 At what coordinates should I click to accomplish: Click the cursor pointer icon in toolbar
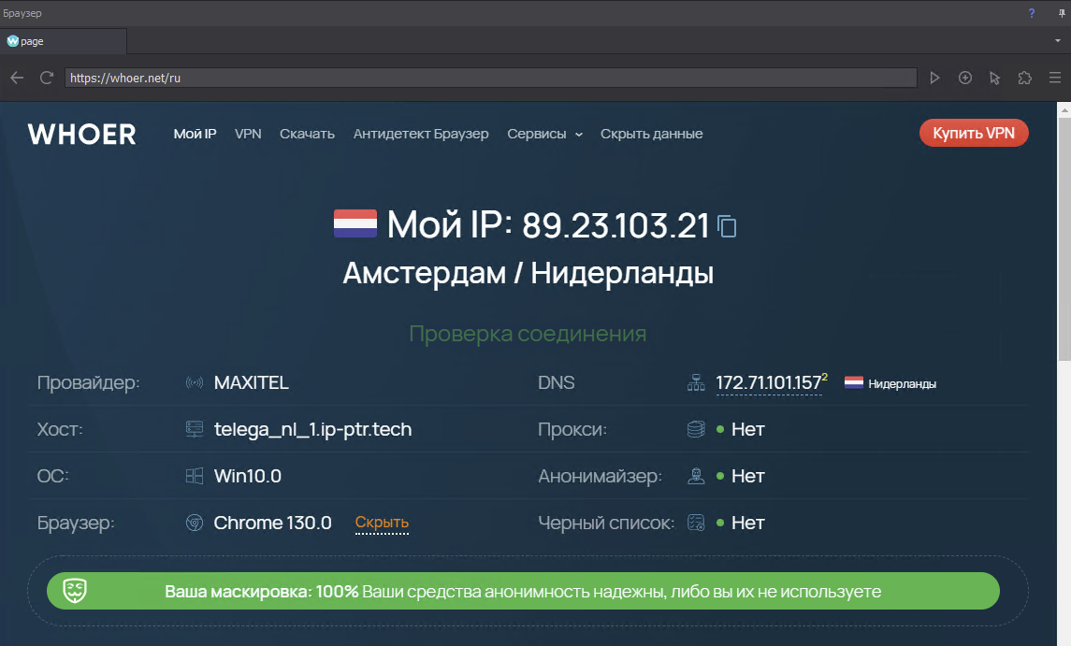[994, 78]
